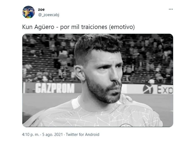Click the club crest on the shirt
This screenshot has width=195, height=146.
pos(126,125)
